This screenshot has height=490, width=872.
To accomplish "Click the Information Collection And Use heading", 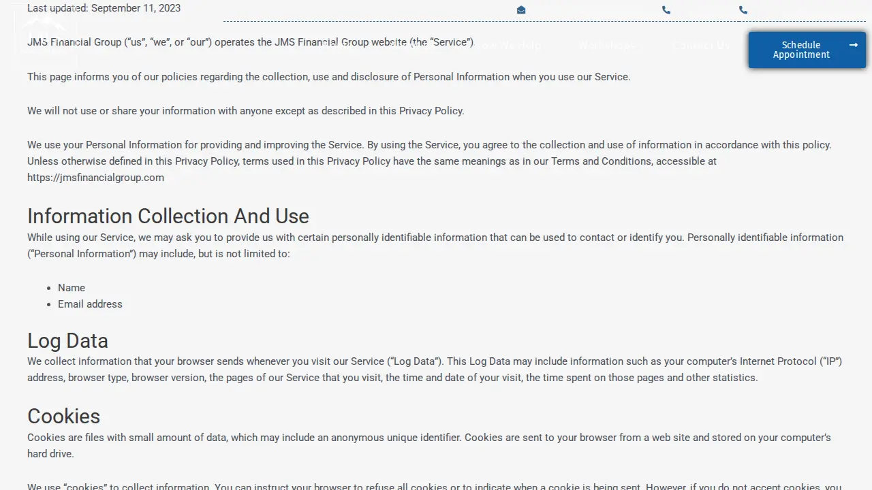I will coord(168,216).
